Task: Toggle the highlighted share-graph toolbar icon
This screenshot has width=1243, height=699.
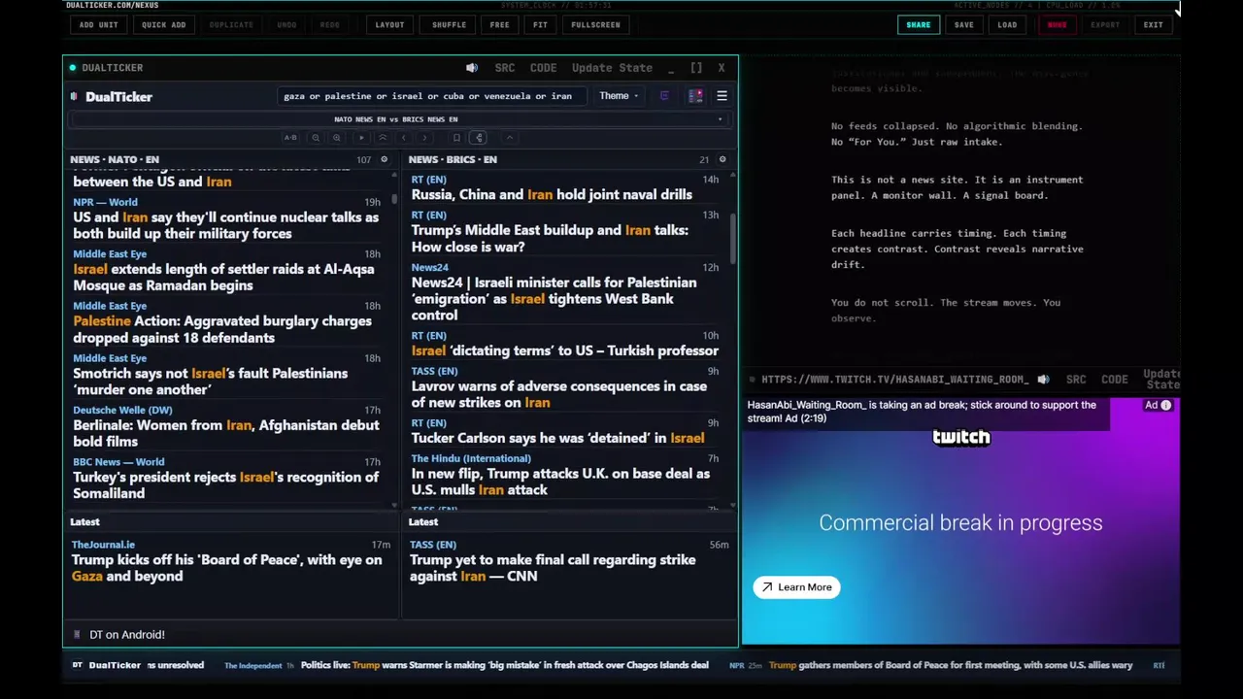Action: click(x=478, y=138)
